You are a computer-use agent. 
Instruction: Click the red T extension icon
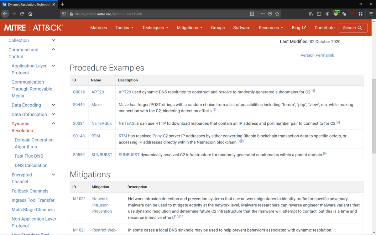coord(352,14)
